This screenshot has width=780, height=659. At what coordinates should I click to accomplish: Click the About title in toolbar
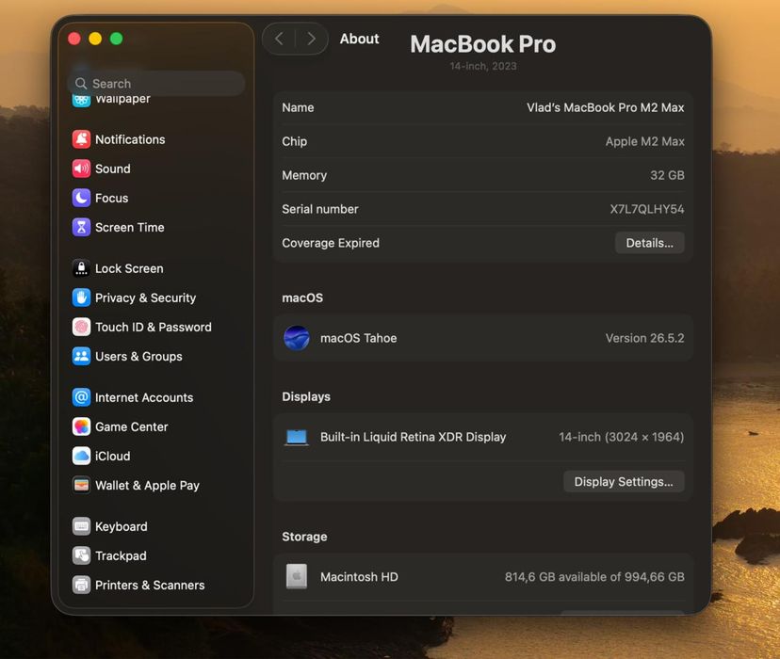pos(359,39)
